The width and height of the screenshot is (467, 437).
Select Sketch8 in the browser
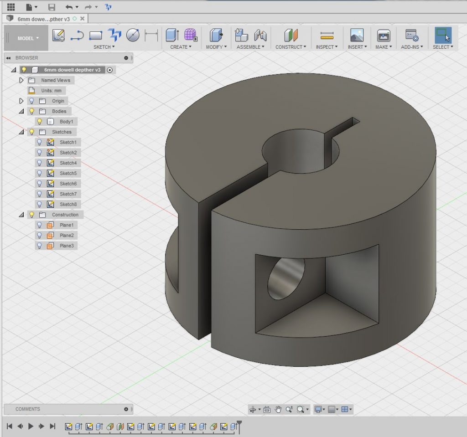point(68,204)
